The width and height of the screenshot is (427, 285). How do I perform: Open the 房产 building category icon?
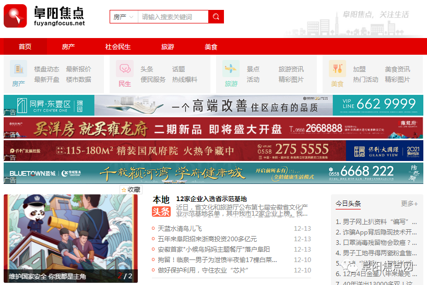coord(19,69)
